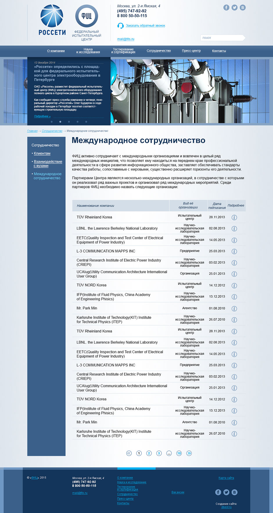Click the ФИЦ round logo
Viewport: 273px width, 513px height.
tap(87, 16)
